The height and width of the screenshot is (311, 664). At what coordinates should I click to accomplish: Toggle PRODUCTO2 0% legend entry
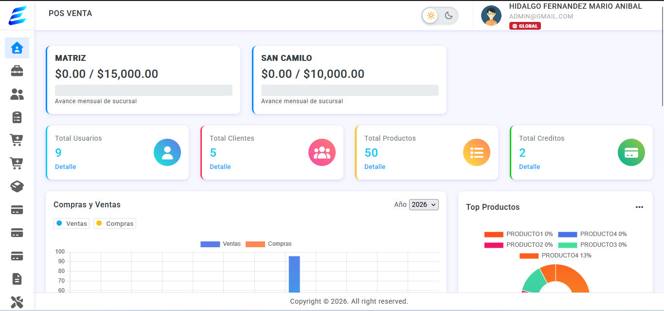519,245
